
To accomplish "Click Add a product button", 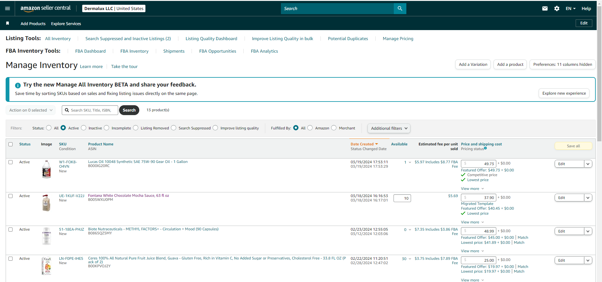I will click(x=510, y=65).
